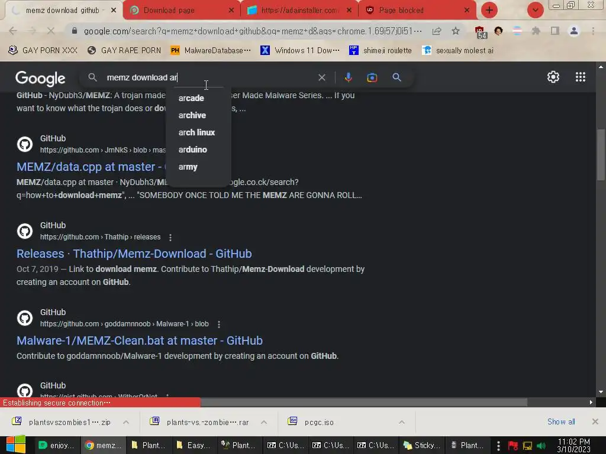Open the Windows 11 Dow bookmark
The width and height of the screenshot is (606, 454).
pos(300,50)
